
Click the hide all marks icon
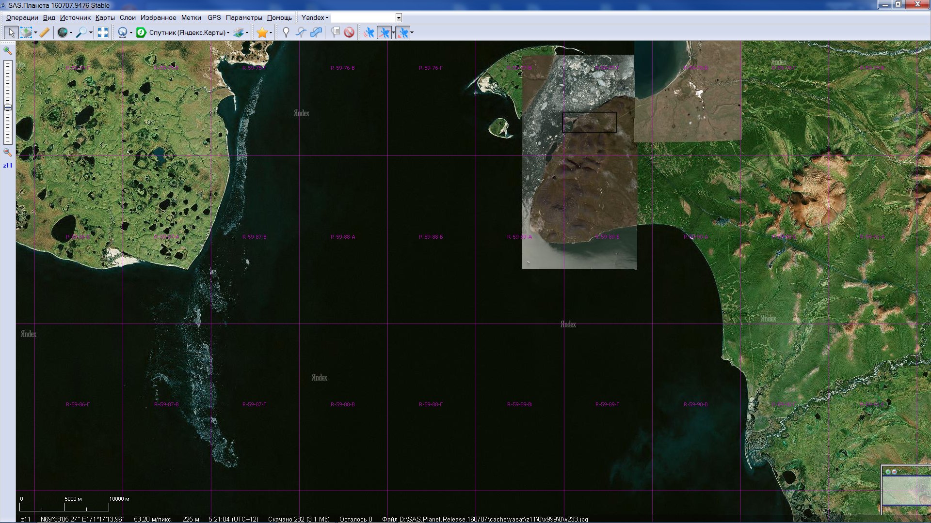point(349,32)
